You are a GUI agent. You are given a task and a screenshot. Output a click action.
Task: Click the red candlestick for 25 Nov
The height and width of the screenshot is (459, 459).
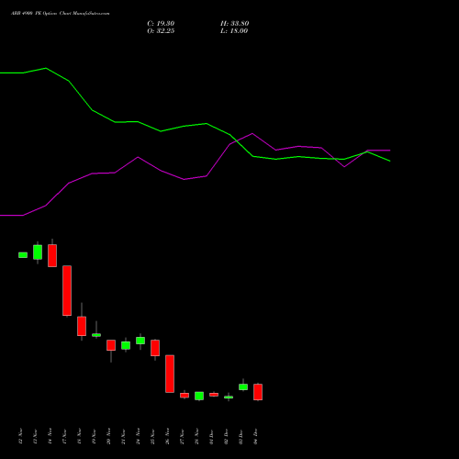(155, 348)
